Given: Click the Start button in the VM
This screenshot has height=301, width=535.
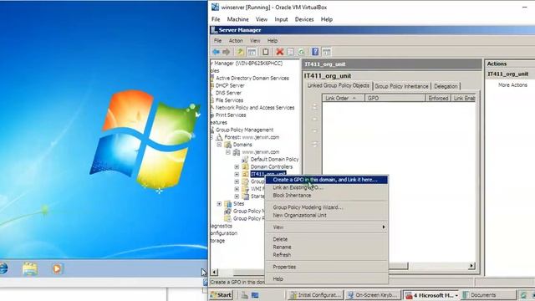Looking at the screenshot, I should pos(221,295).
